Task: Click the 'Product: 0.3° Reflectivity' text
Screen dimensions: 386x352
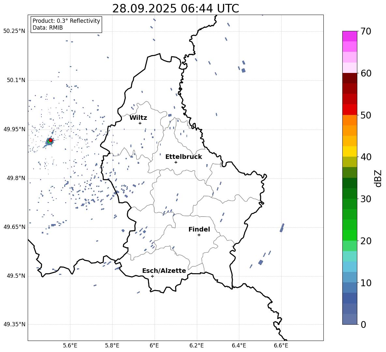Action: click(66, 21)
